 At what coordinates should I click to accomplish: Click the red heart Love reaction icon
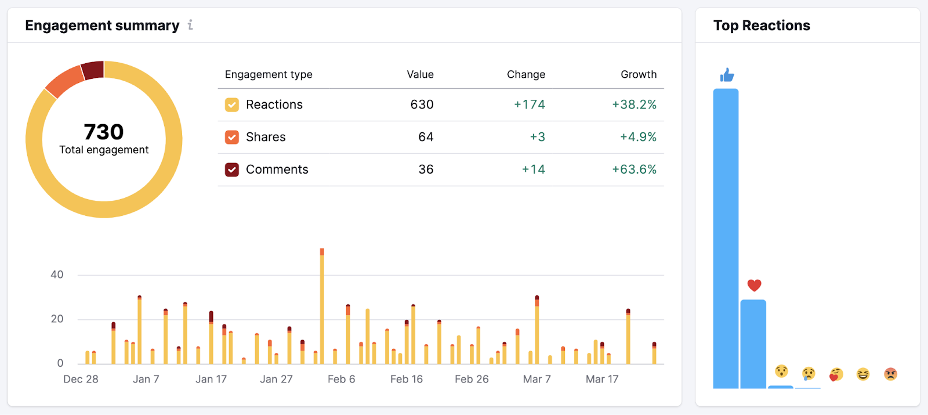[x=754, y=285]
